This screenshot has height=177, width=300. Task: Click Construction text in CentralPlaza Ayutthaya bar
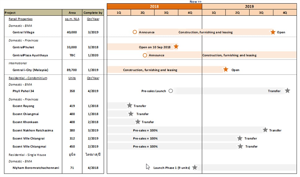point(229,55)
